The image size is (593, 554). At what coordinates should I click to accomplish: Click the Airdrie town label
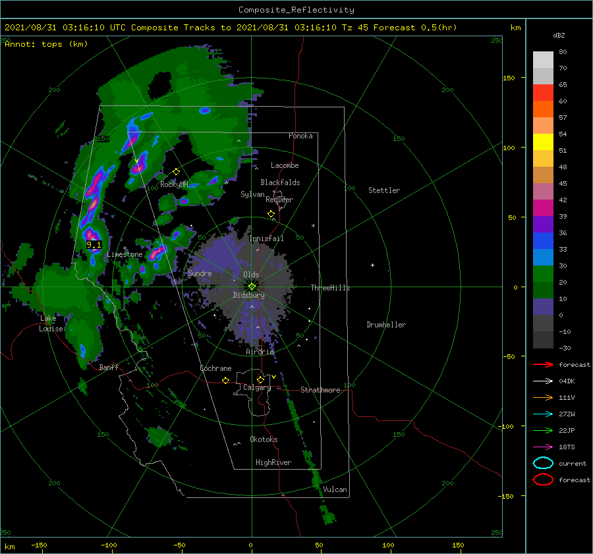pos(260,352)
